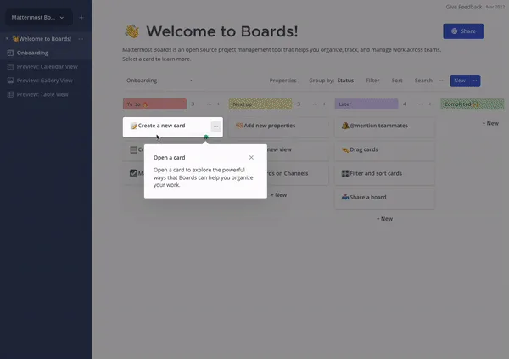
Task: Open To do column options menu
Action: point(209,104)
